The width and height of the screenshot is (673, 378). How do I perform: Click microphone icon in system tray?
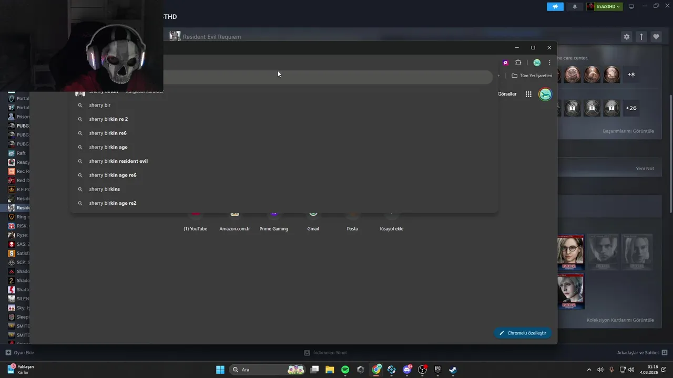[611, 370]
